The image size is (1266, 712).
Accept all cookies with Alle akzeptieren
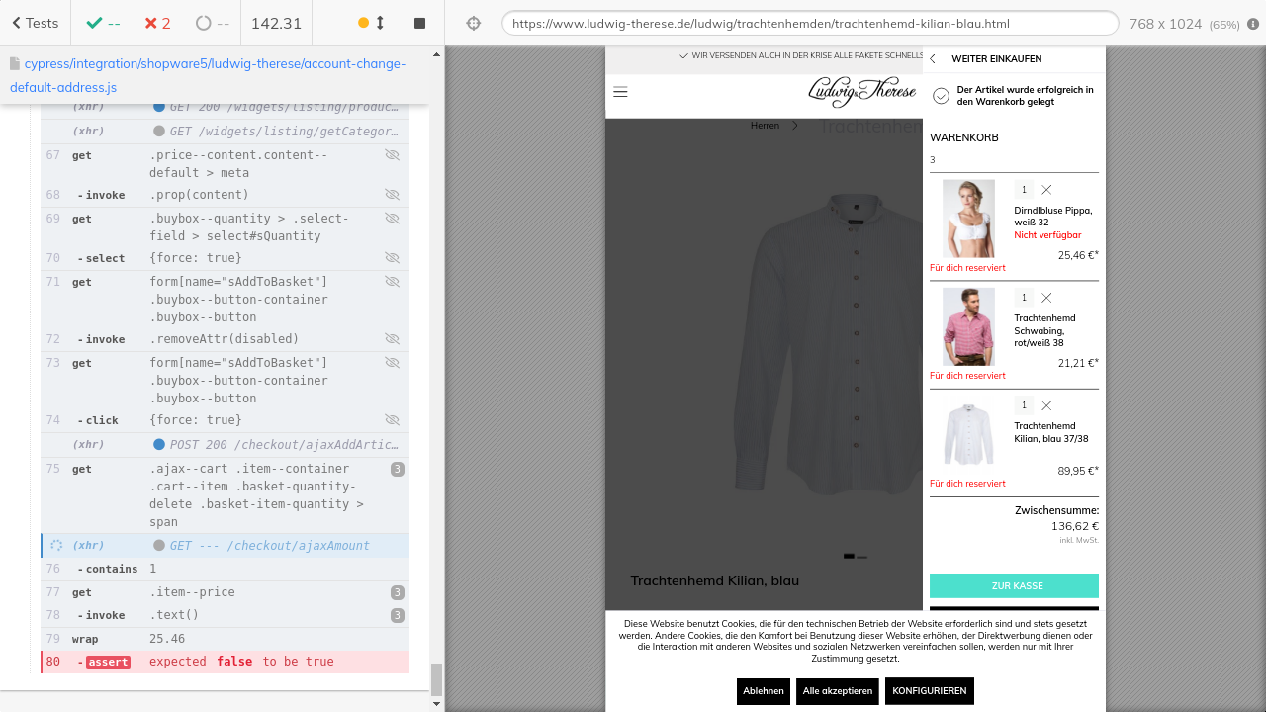837,691
